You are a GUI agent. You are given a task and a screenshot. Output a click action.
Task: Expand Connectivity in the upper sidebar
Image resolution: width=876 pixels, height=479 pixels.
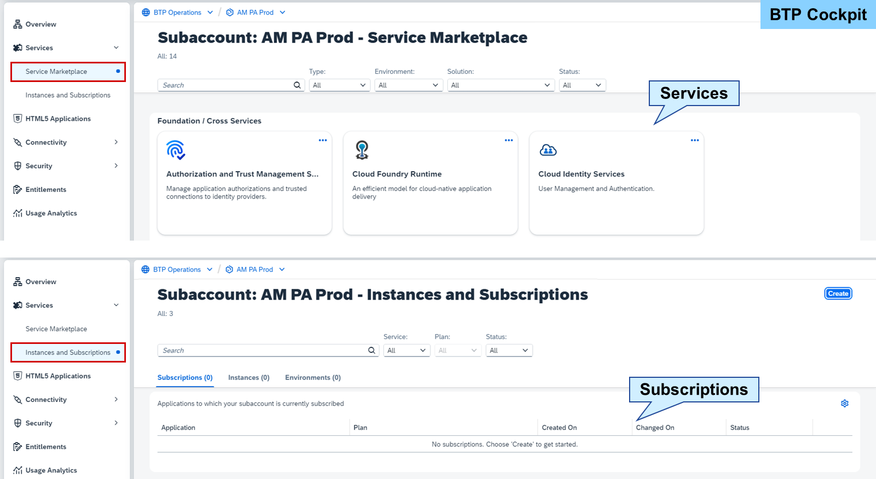[x=116, y=142]
